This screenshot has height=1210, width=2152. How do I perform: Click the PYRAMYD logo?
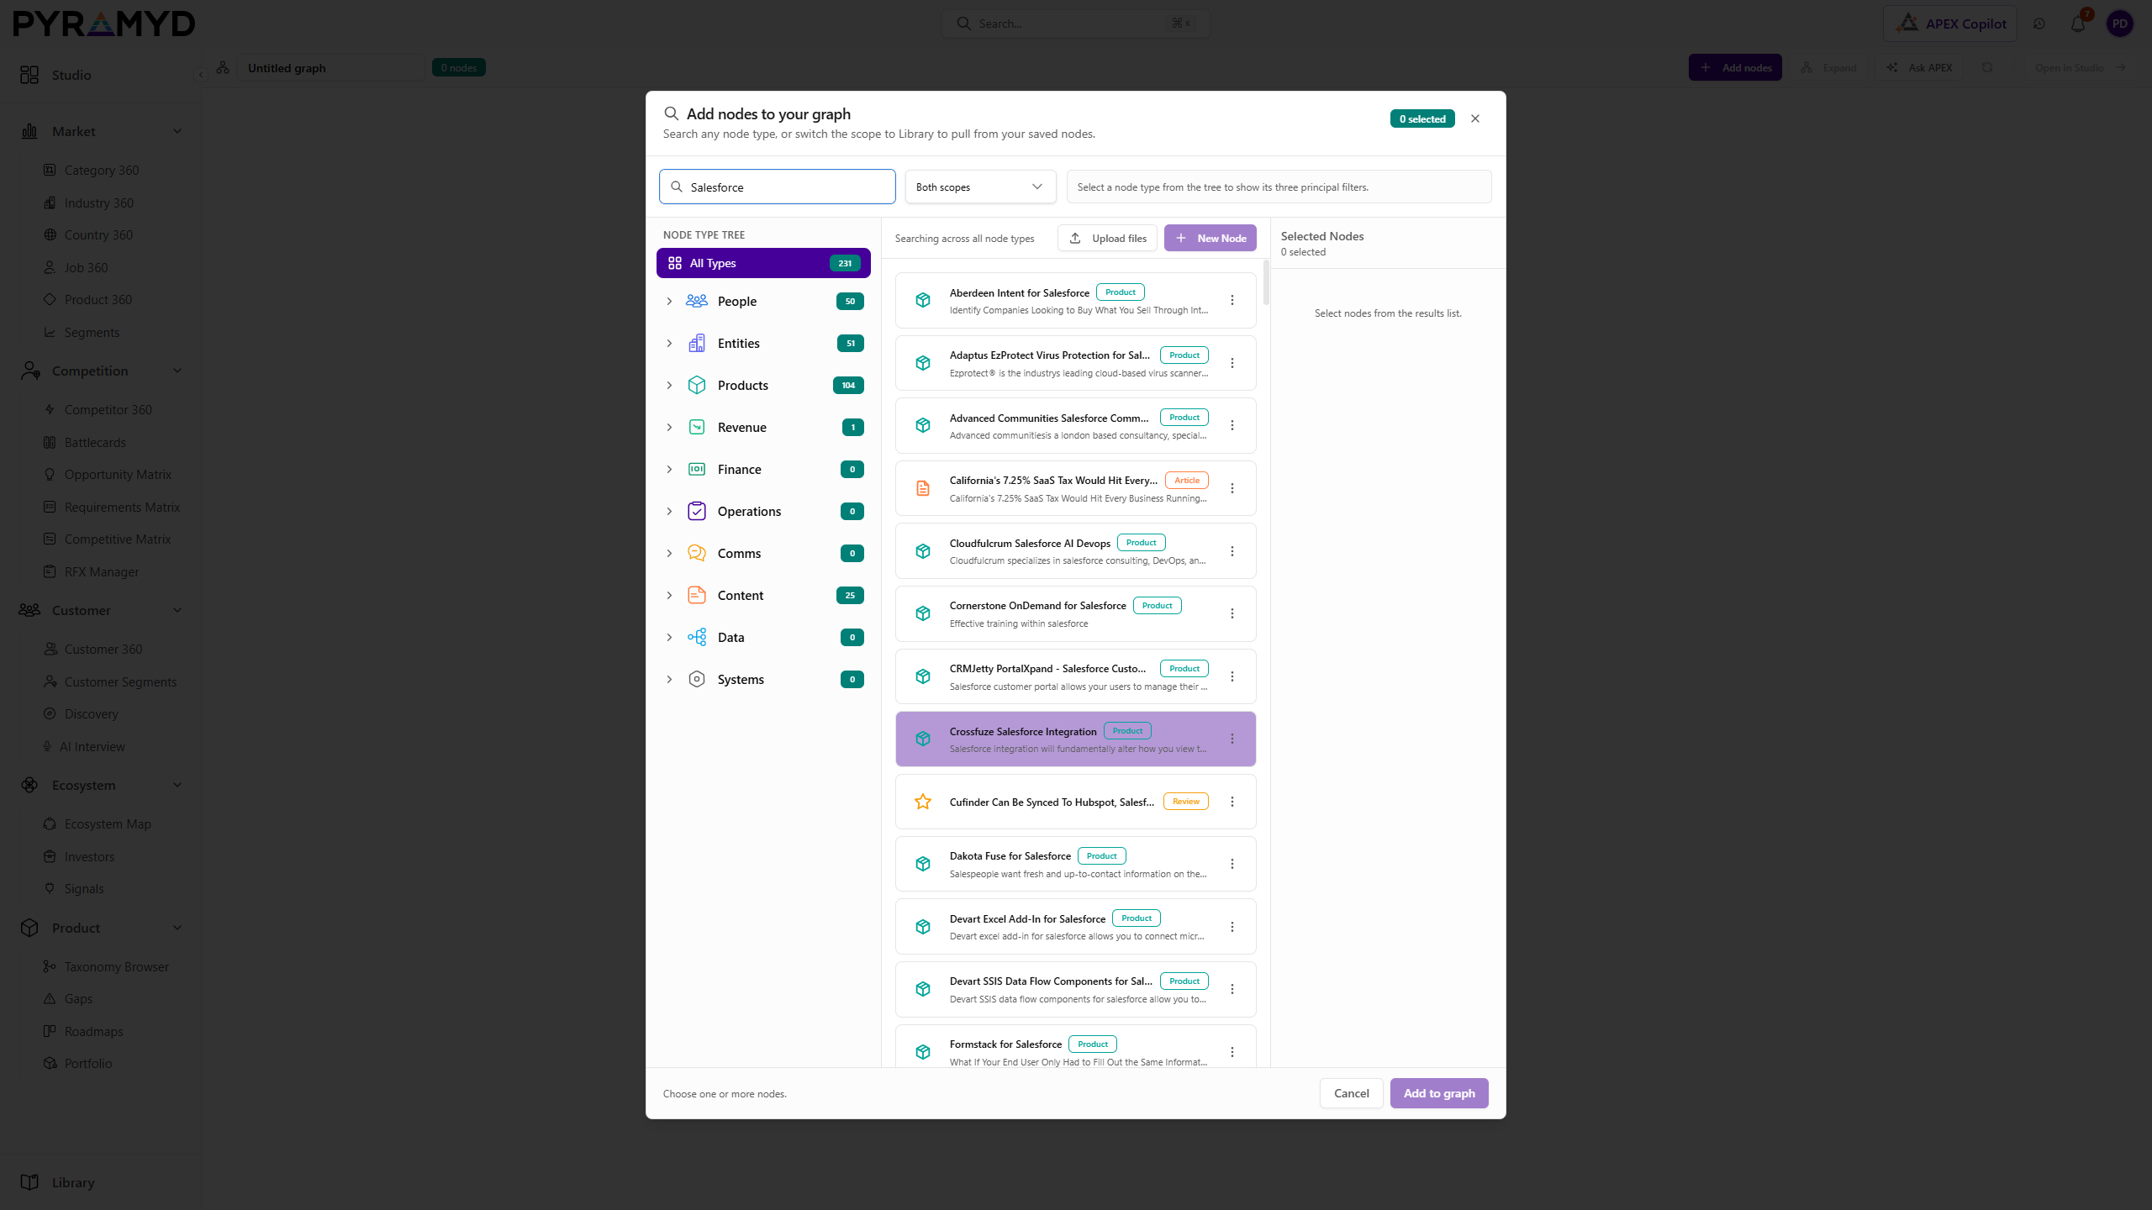pyautogui.click(x=104, y=24)
